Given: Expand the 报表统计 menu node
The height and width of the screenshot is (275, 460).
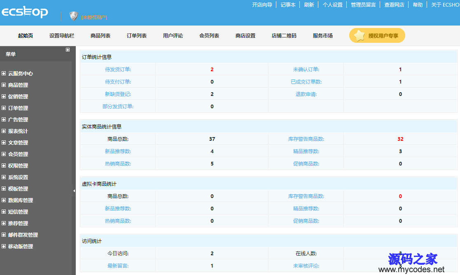Looking at the screenshot, I should point(4,131).
